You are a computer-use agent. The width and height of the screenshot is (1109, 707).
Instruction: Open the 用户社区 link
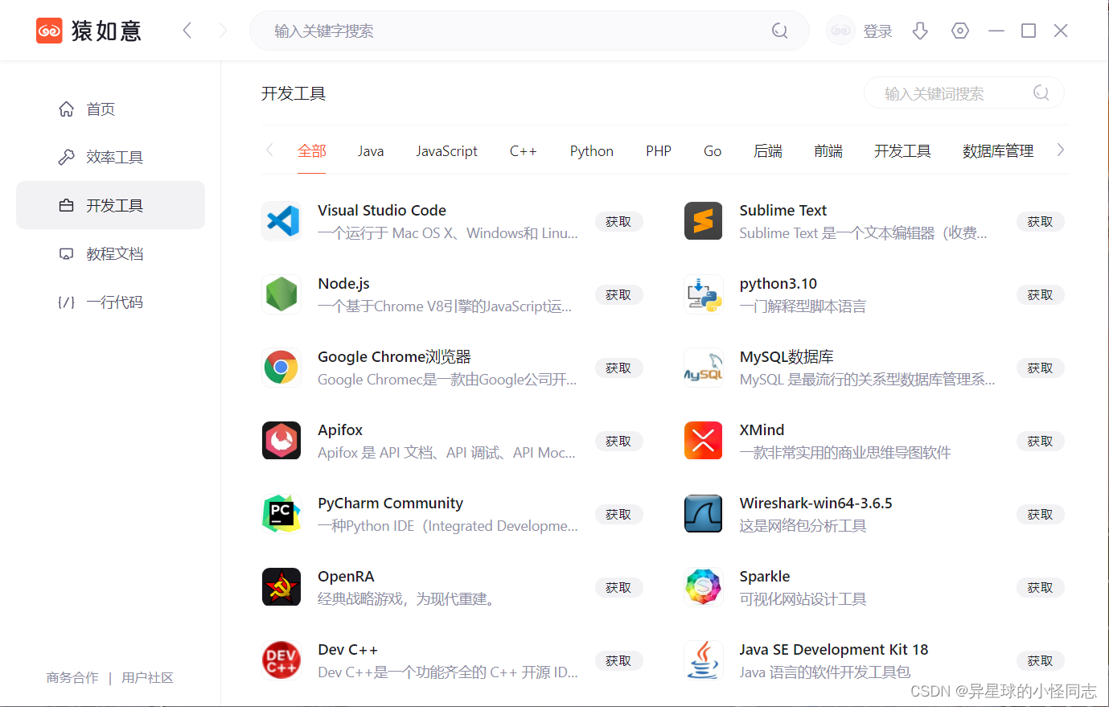tap(148, 678)
